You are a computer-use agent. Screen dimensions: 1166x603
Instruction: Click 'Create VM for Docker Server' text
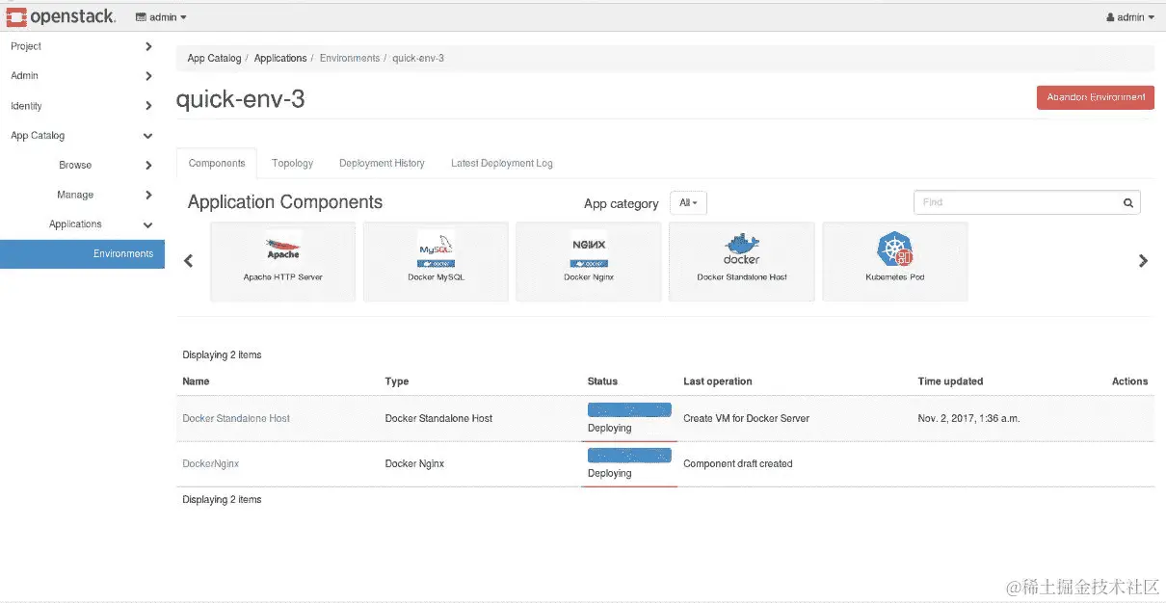(746, 419)
